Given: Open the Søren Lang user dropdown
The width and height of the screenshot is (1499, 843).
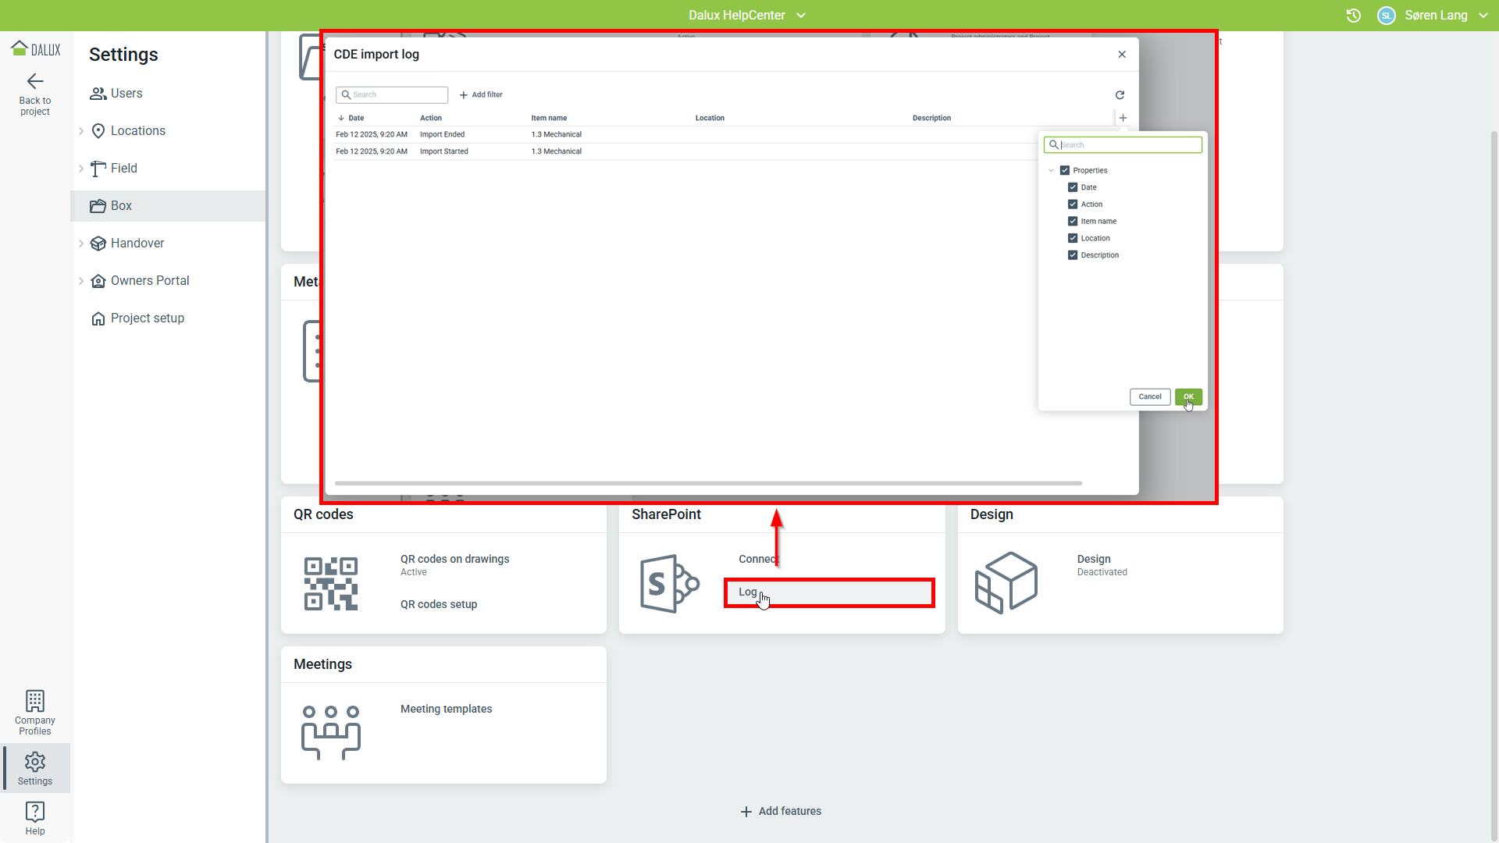Looking at the screenshot, I should click(1435, 16).
